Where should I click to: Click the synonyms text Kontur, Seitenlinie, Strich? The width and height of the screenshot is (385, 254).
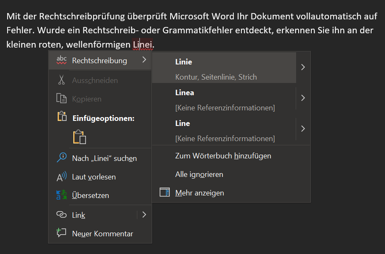[216, 77]
